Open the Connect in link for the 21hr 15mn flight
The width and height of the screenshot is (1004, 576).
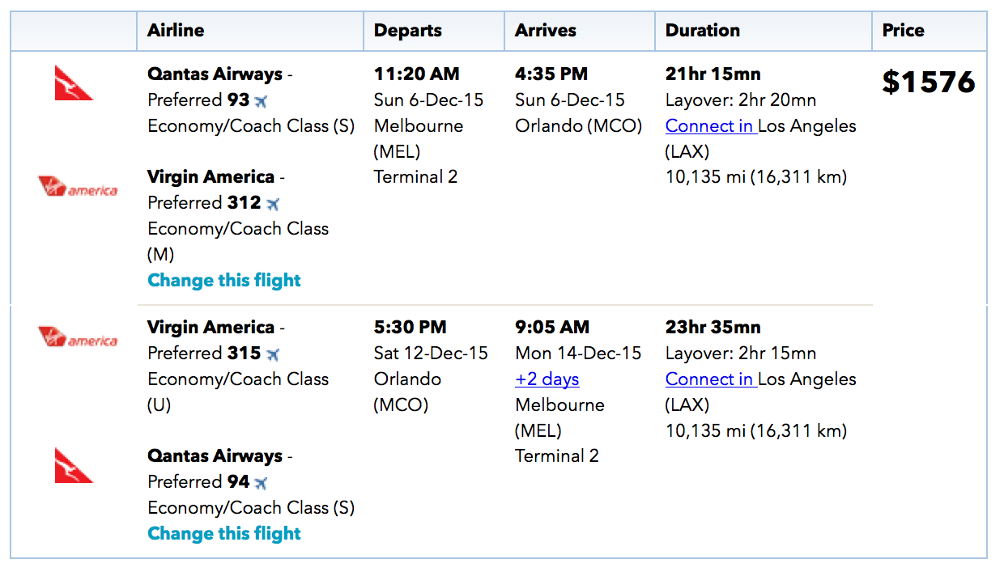click(x=711, y=126)
